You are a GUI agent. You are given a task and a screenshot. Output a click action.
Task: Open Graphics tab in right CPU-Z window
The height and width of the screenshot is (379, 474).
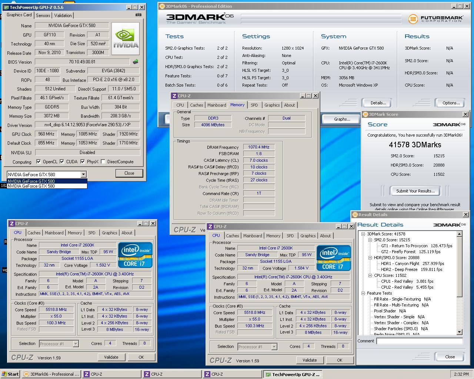(308, 236)
